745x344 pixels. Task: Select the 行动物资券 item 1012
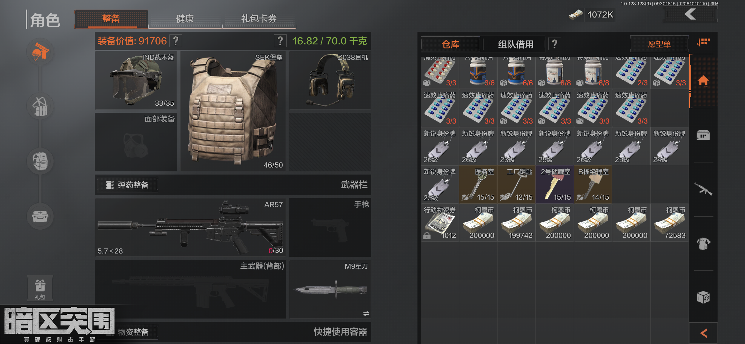pyautogui.click(x=440, y=223)
